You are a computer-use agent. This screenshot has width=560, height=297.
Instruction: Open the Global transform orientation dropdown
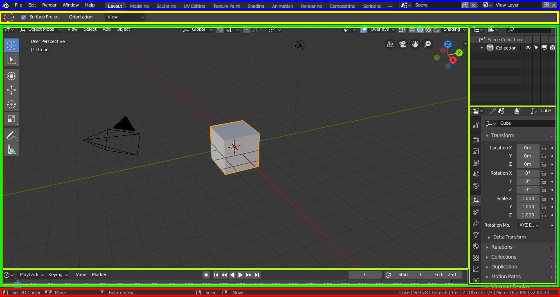pos(198,29)
